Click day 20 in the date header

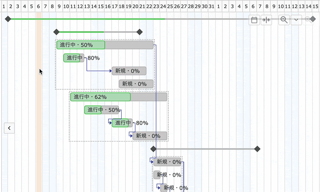(x=135, y=6)
